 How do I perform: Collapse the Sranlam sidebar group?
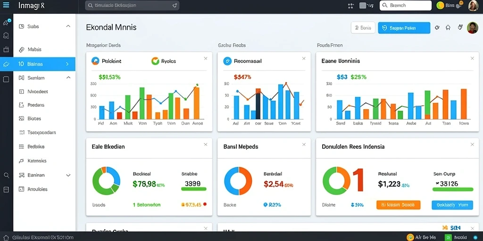click(x=68, y=78)
